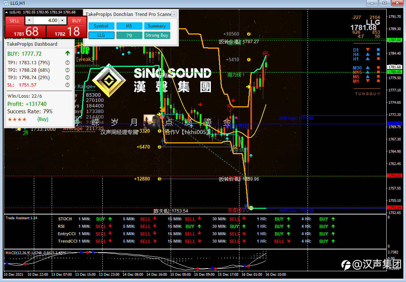Click the EntryCCI 5 MIN SELL arrow
This screenshot has height=282, width=406.
coord(155,233)
